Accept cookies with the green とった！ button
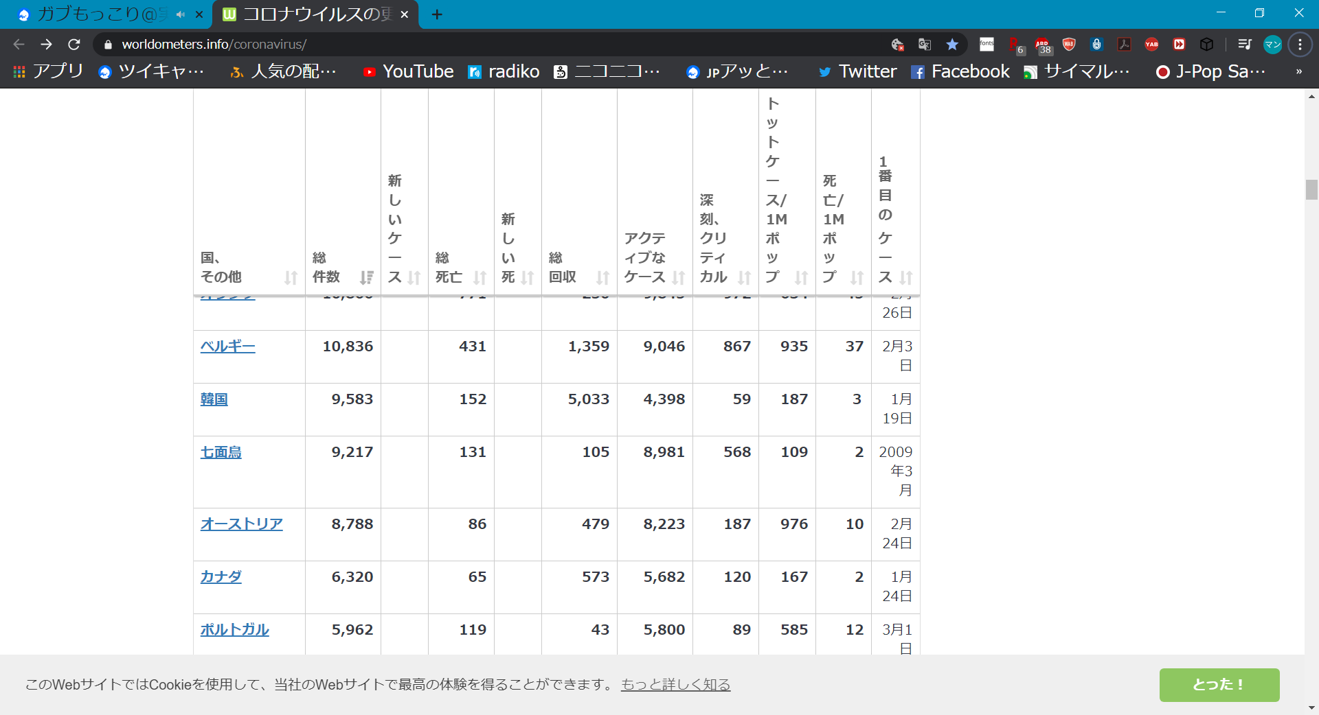The image size is (1319, 715). 1219,685
